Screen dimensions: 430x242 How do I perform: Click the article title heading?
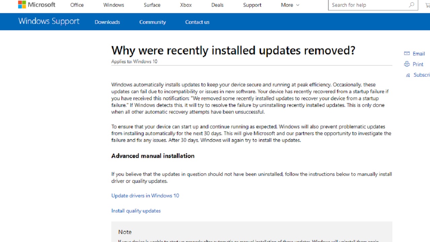233,50
